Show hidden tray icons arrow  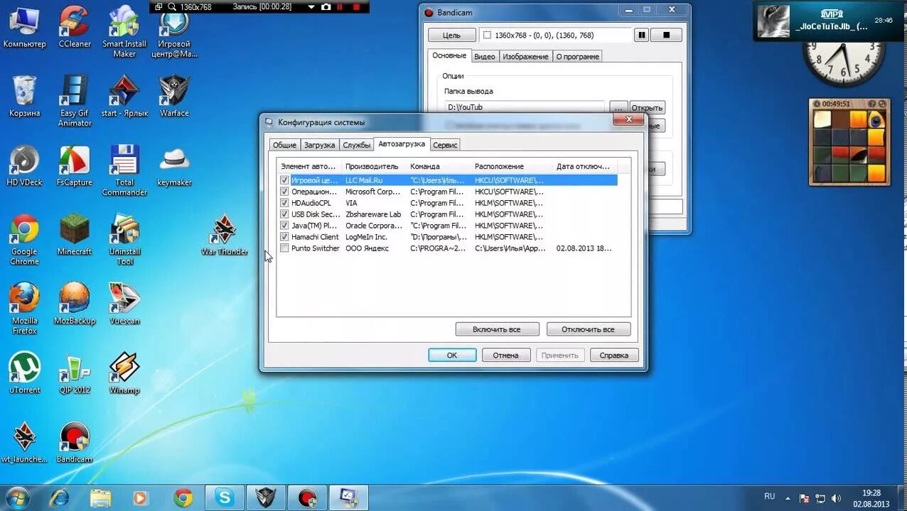pos(788,498)
